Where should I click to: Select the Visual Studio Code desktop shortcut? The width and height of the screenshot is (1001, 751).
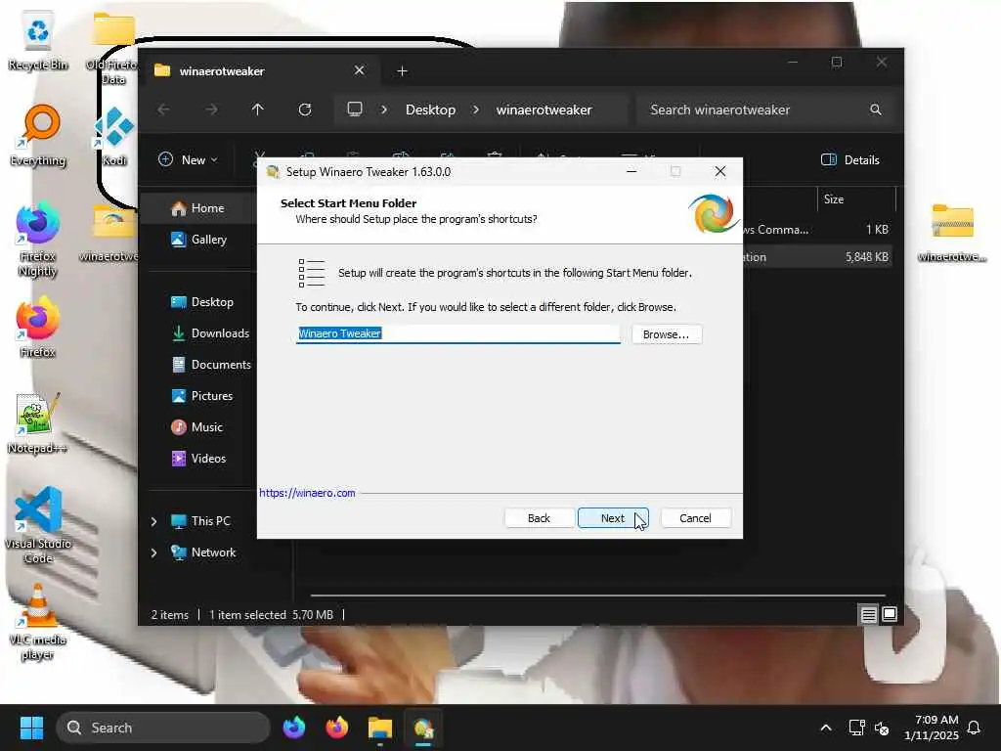tap(38, 525)
